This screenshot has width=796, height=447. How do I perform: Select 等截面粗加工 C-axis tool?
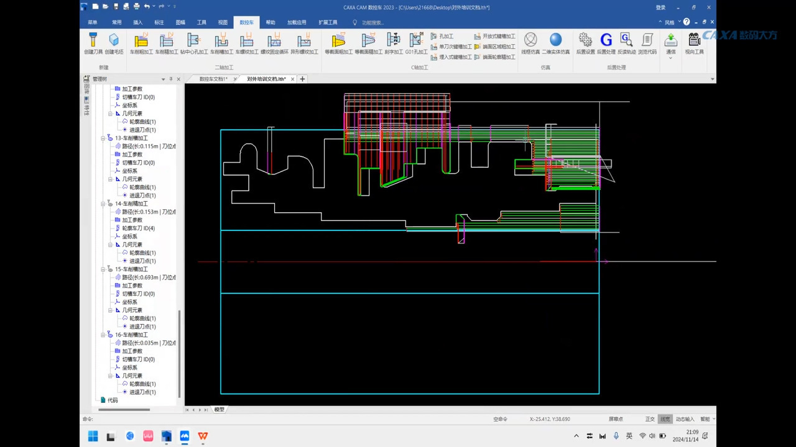[x=338, y=43]
